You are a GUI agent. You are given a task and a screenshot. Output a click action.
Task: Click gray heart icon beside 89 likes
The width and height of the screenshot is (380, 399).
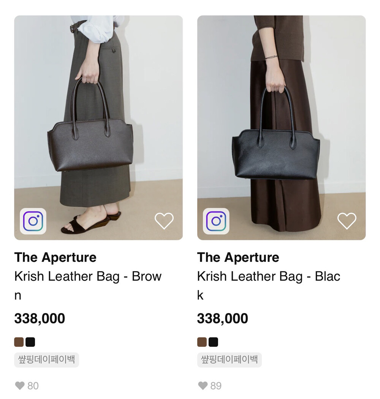click(x=203, y=386)
